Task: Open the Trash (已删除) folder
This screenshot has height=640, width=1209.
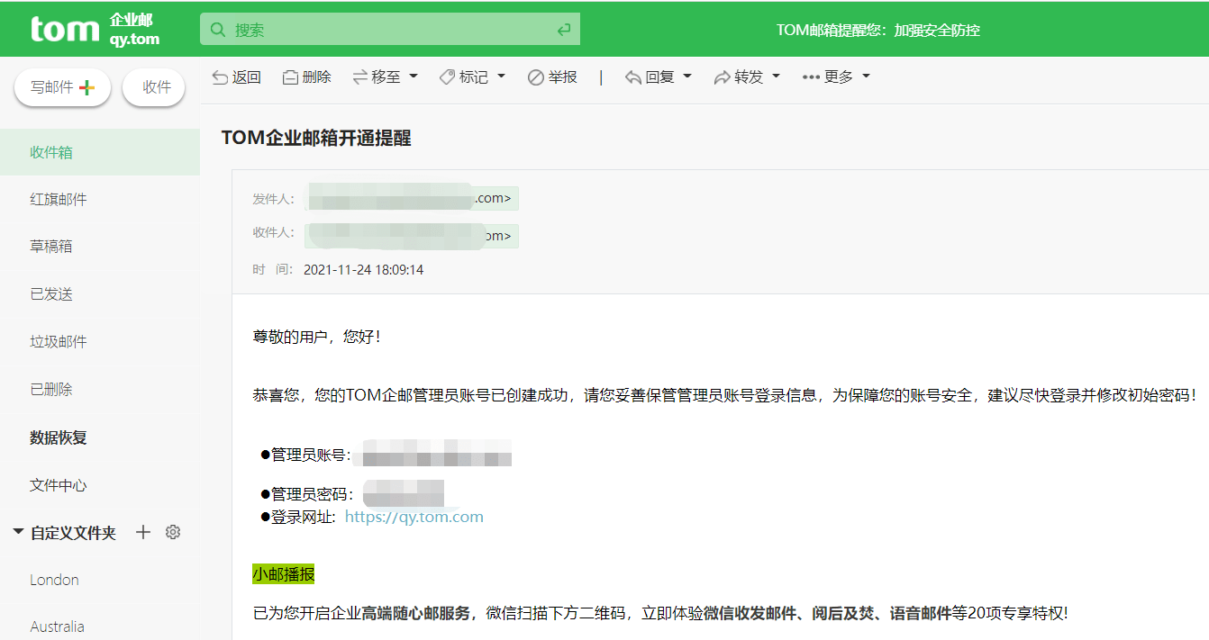Action: [x=51, y=388]
